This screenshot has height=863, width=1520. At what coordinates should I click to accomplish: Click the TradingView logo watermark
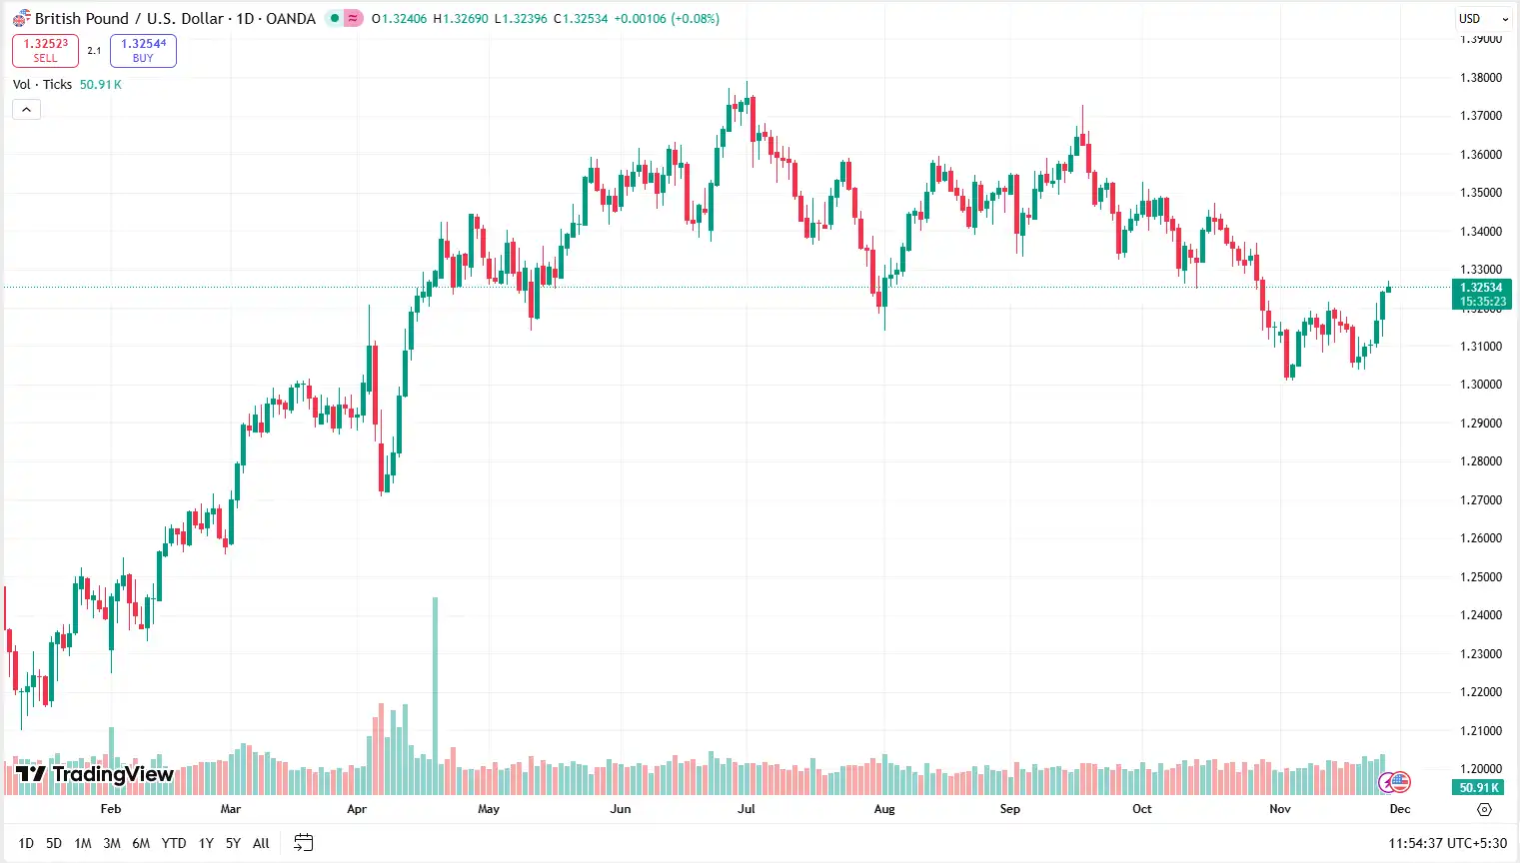point(90,774)
